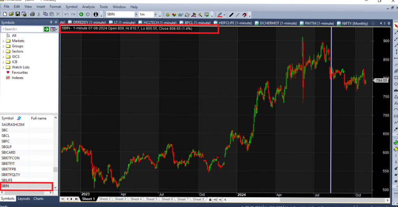Click the colorful heart favourites icon
Viewport: 398px width, 207px height.
coord(174,15)
